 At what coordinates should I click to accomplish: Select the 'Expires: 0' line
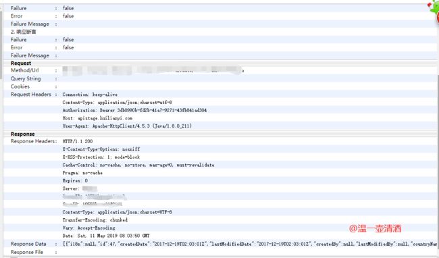[75, 180]
